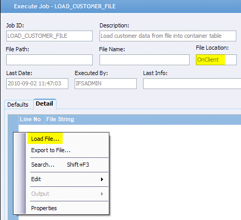Click into the File Path field
The image size is (241, 220).
click(49, 60)
